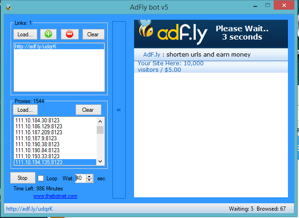Click the red minus remove-link icon
Screen dimensions: 299x218
click(x=70, y=34)
